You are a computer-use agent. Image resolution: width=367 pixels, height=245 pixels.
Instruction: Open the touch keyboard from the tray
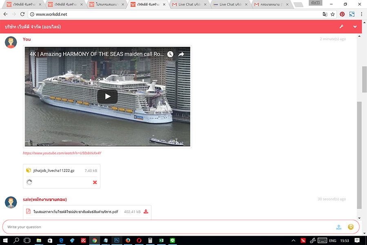coord(322,241)
